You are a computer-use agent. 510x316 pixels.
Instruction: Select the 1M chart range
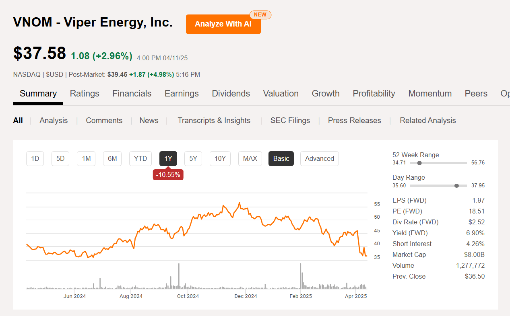tap(86, 158)
